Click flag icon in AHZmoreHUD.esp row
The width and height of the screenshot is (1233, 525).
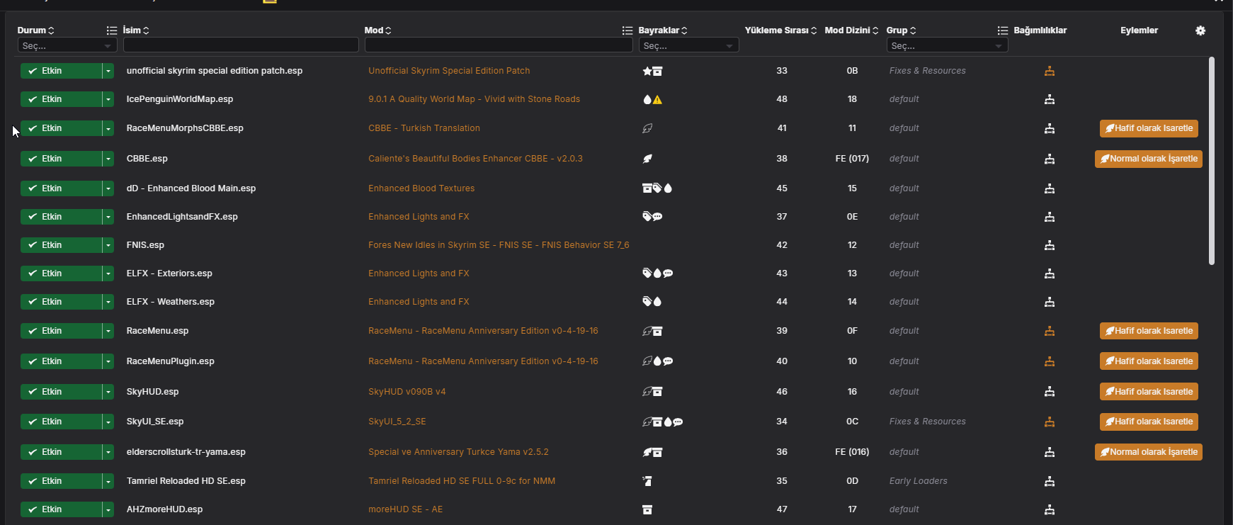tap(647, 509)
